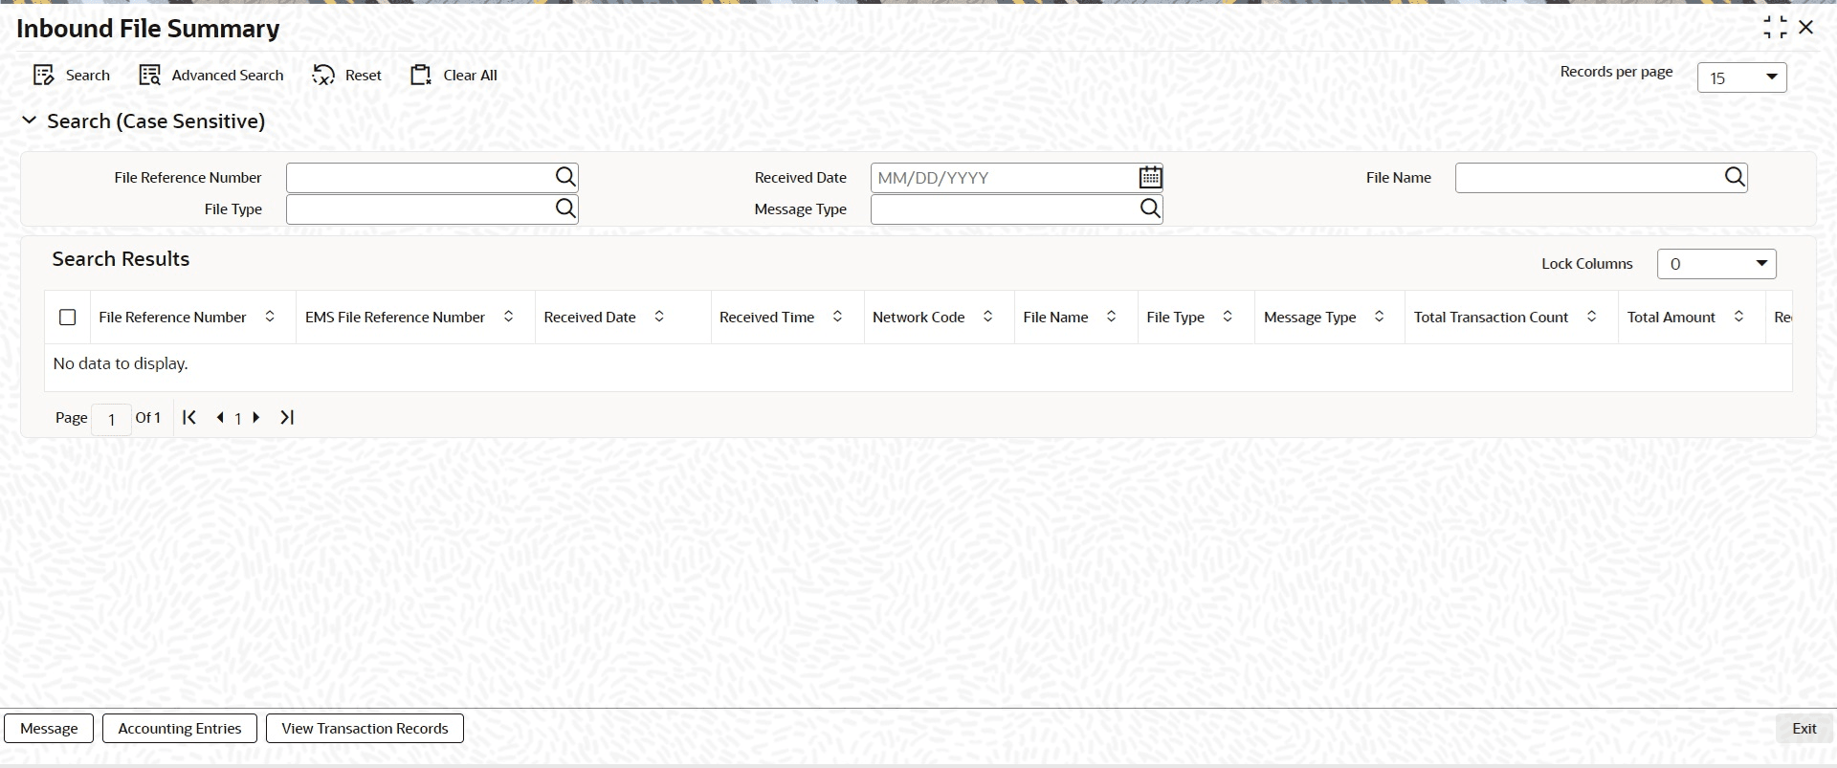Go to the previous page
1837x768 pixels.
(220, 417)
